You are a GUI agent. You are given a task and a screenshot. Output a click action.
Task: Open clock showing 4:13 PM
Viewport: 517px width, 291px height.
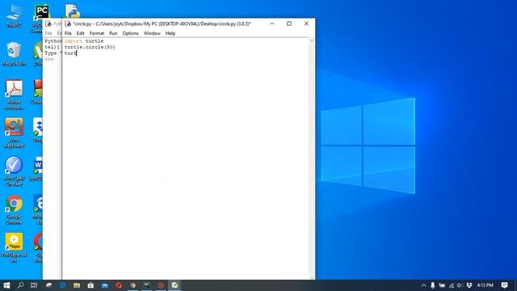pyautogui.click(x=485, y=285)
